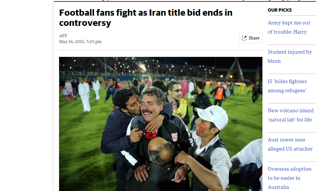The width and height of the screenshot is (316, 191).
Task: Click the article headline about Iran title bid
Action: [146, 18]
